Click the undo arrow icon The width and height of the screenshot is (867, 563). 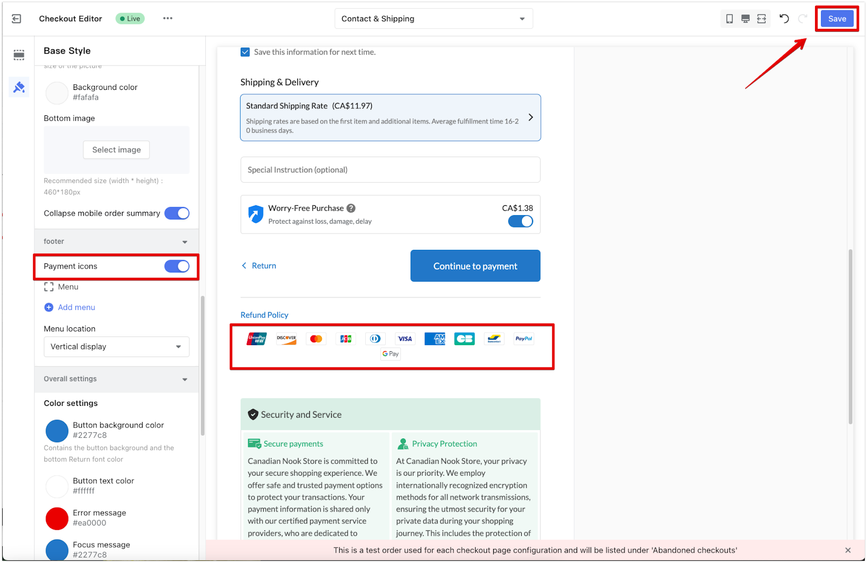pyautogui.click(x=784, y=18)
